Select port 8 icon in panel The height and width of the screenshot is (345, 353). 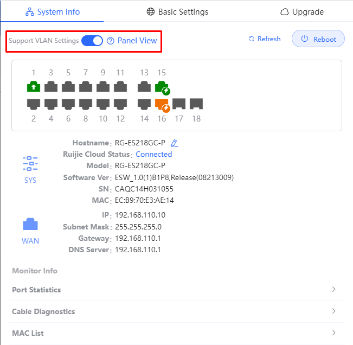[x=86, y=104]
